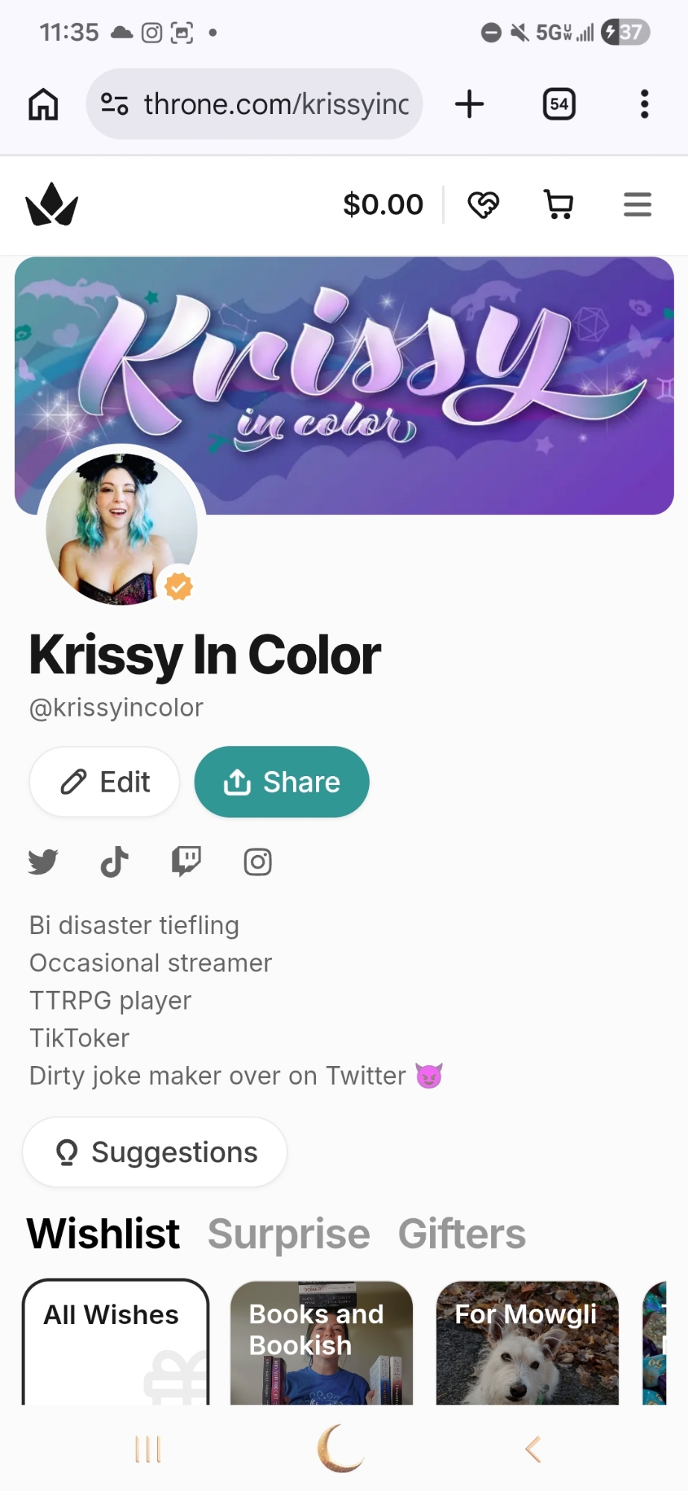The width and height of the screenshot is (688, 1491).
Task: Select the Books and Bookish collection
Action: click(x=322, y=1343)
